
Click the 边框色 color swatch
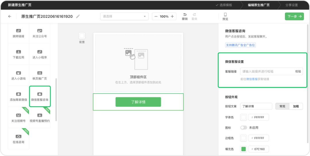coord(244,138)
